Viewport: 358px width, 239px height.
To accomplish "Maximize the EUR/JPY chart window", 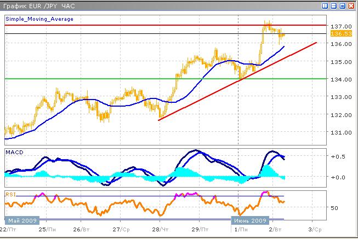I will click(x=342, y=6).
